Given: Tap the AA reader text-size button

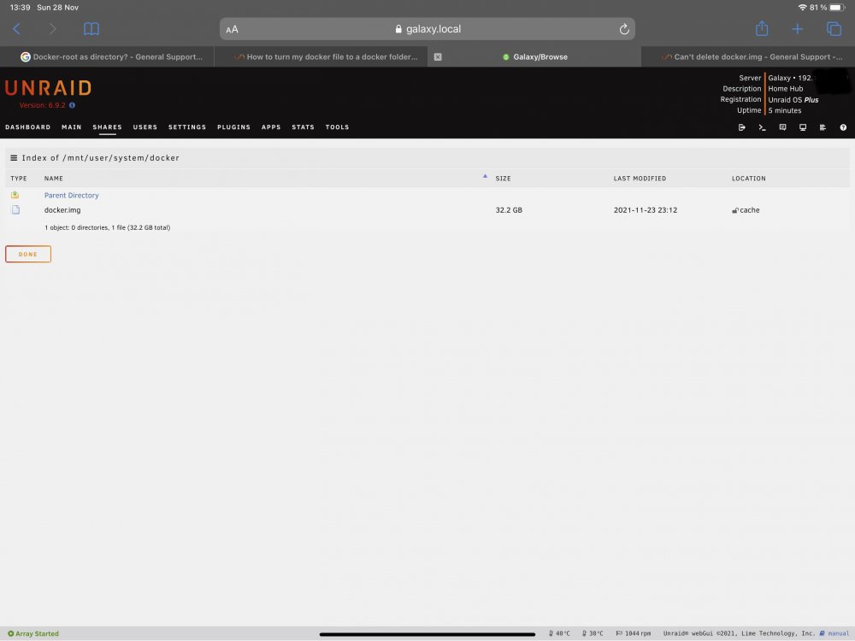Looking at the screenshot, I should tap(233, 29).
